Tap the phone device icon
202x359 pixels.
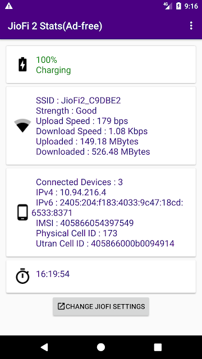tap(22, 213)
